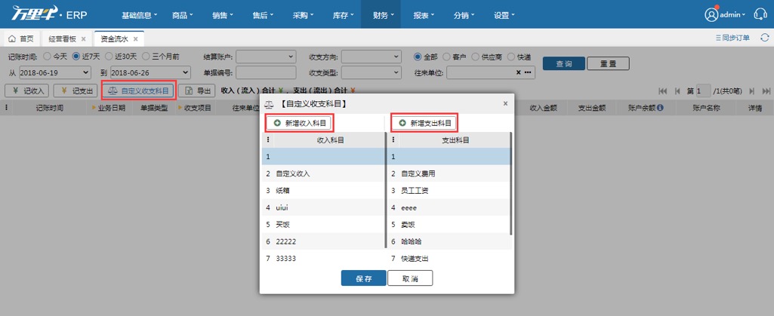
Task: Open main table column options dots
Action: click(6, 107)
